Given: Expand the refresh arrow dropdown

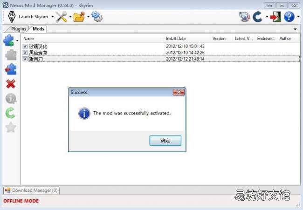Looking at the screenshot, I should pyautogui.click(x=267, y=17).
